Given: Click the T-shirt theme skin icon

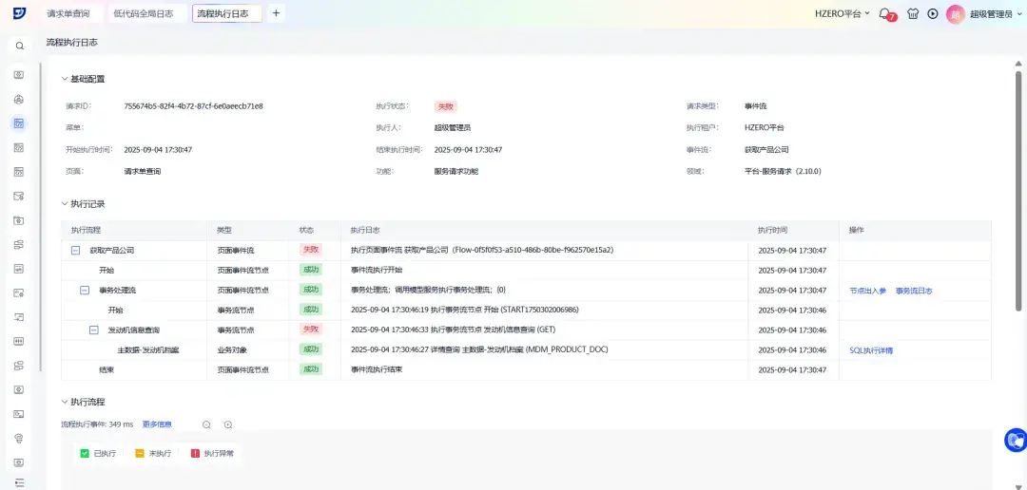Looking at the screenshot, I should 912,13.
